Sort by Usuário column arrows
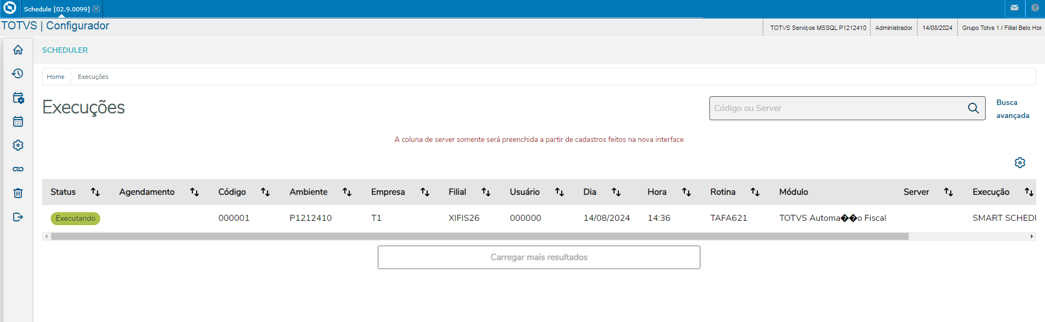 tap(560, 192)
